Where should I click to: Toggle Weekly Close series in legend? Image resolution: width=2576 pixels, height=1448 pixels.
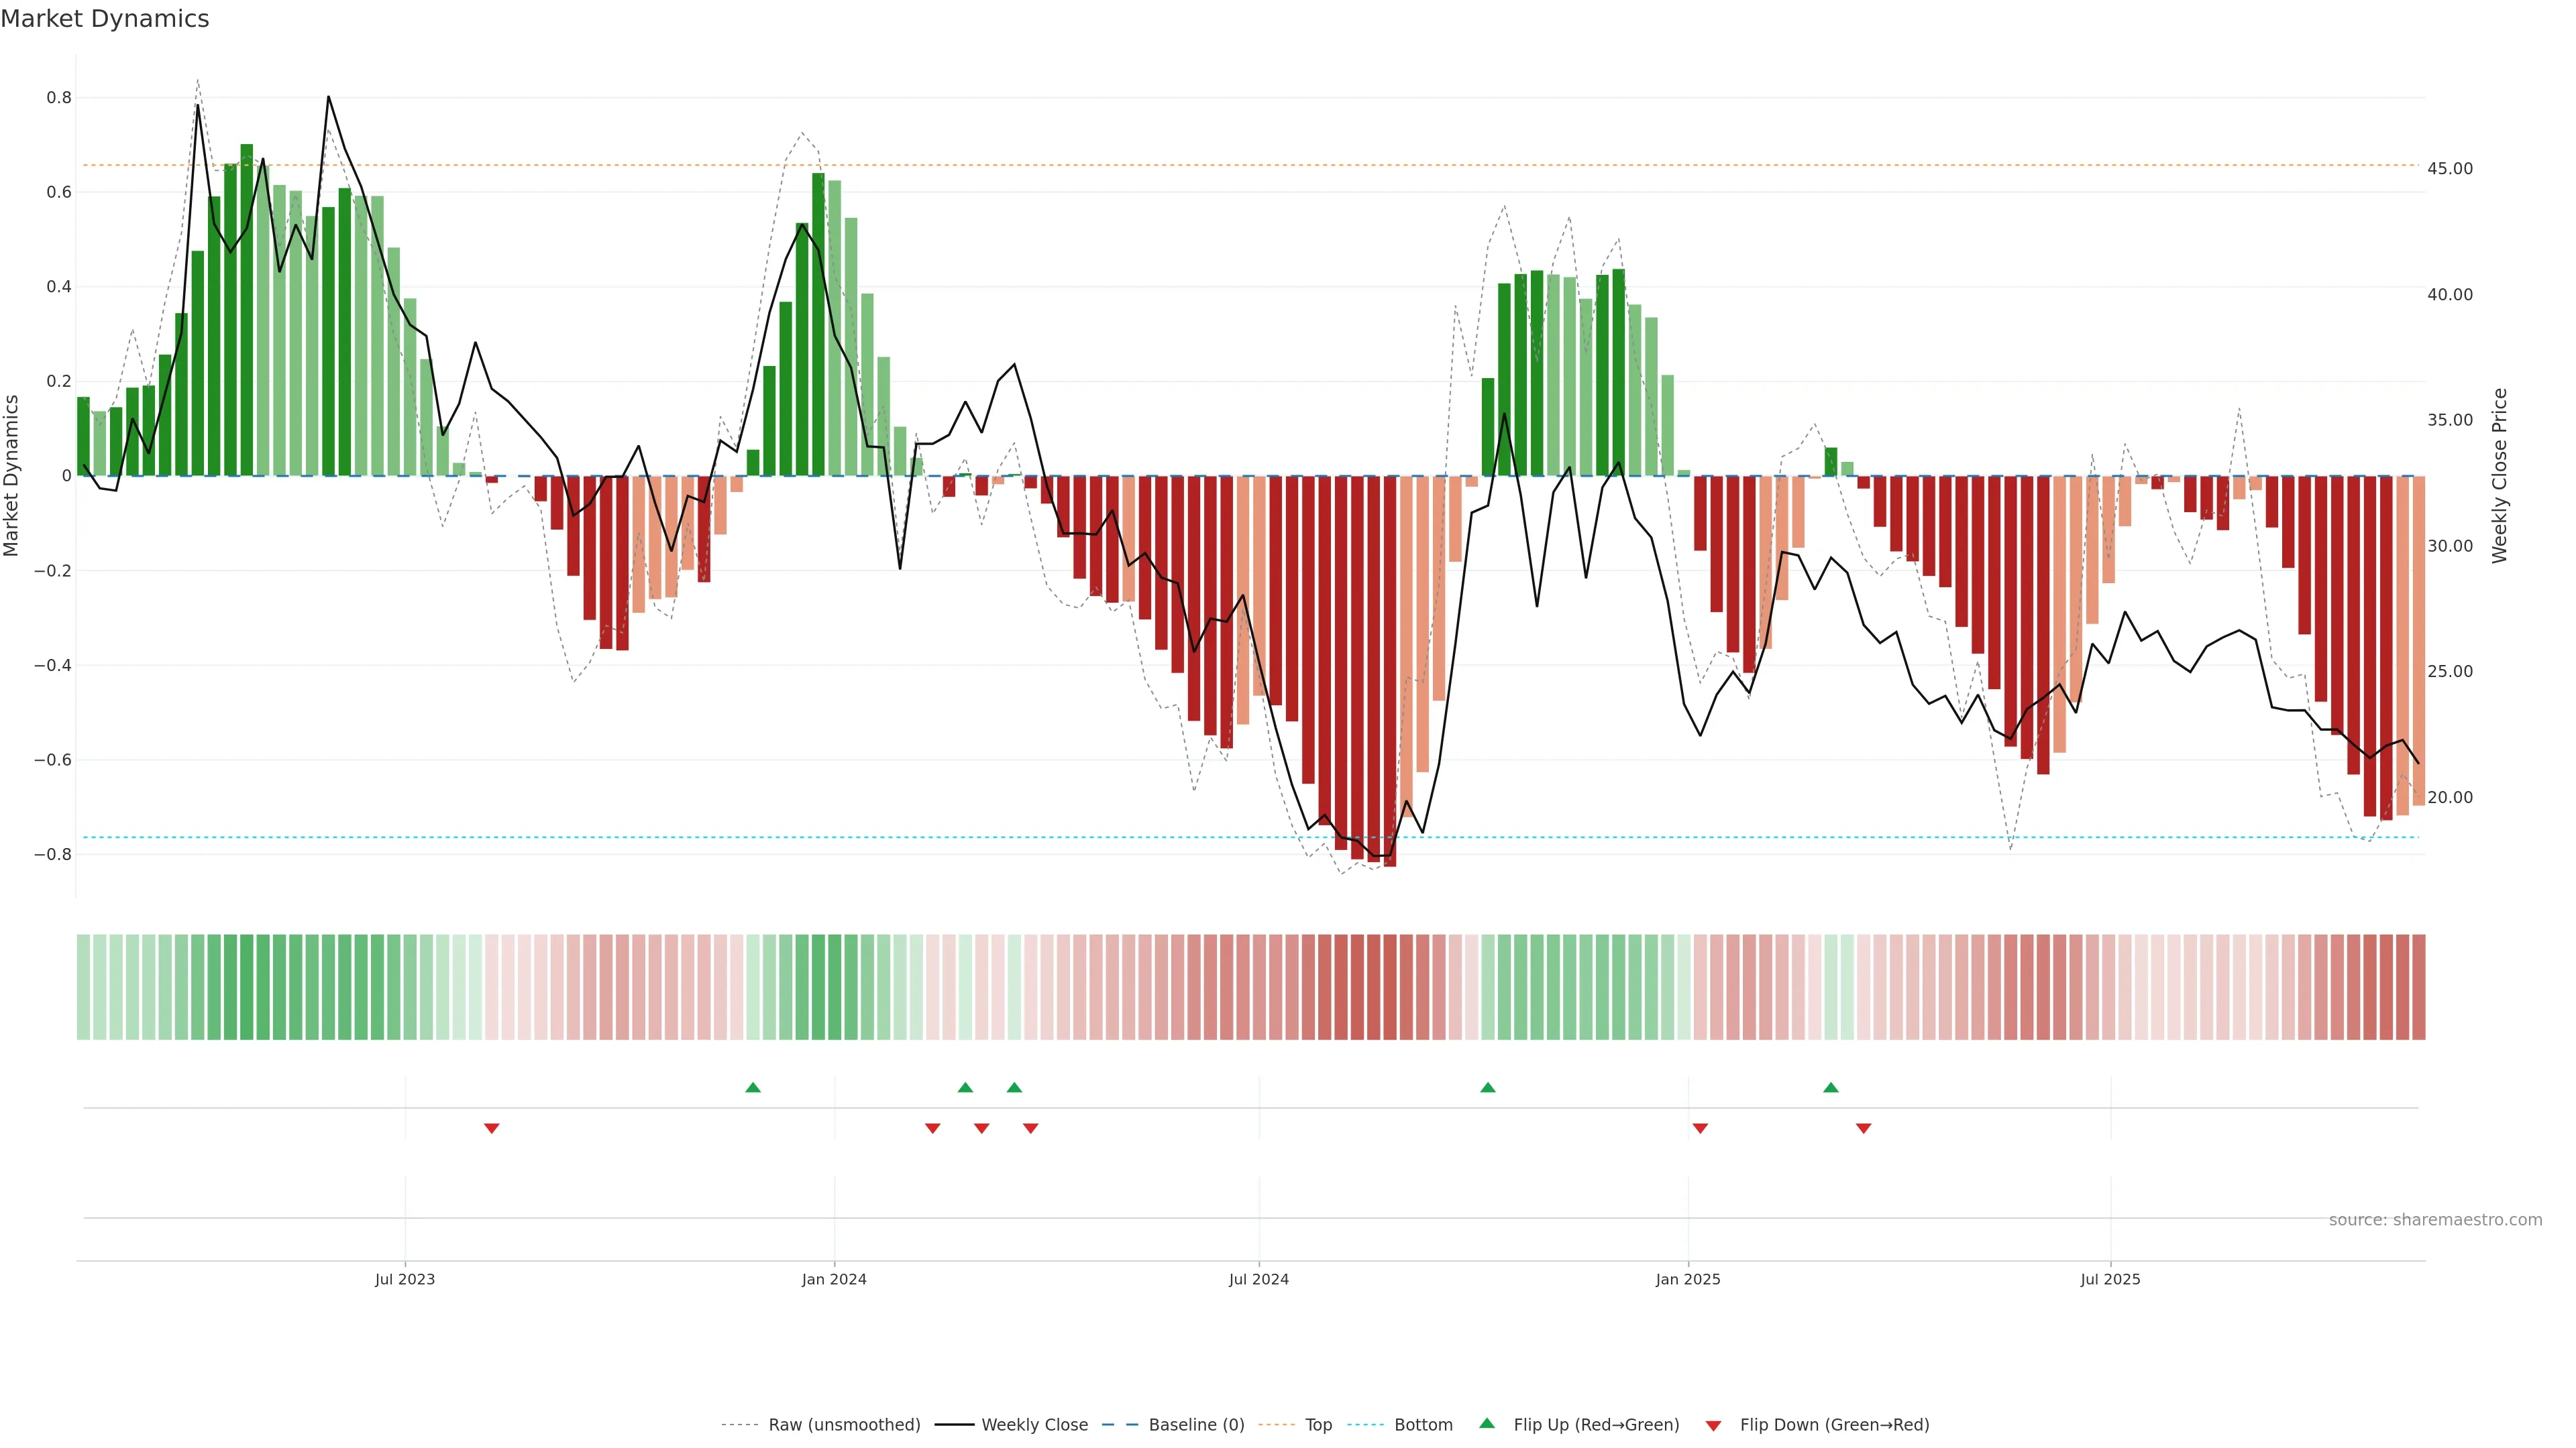coord(1034,1425)
